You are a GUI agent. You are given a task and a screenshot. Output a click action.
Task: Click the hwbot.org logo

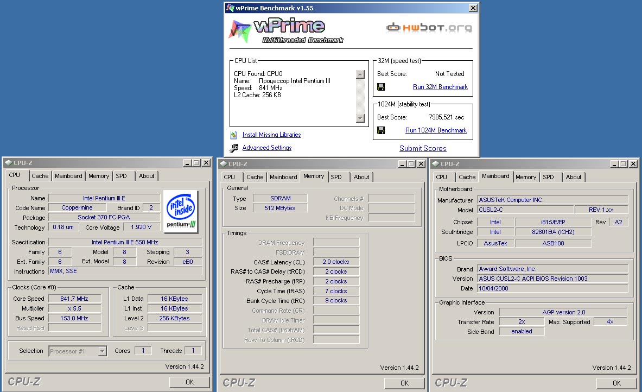pyautogui.click(x=429, y=28)
